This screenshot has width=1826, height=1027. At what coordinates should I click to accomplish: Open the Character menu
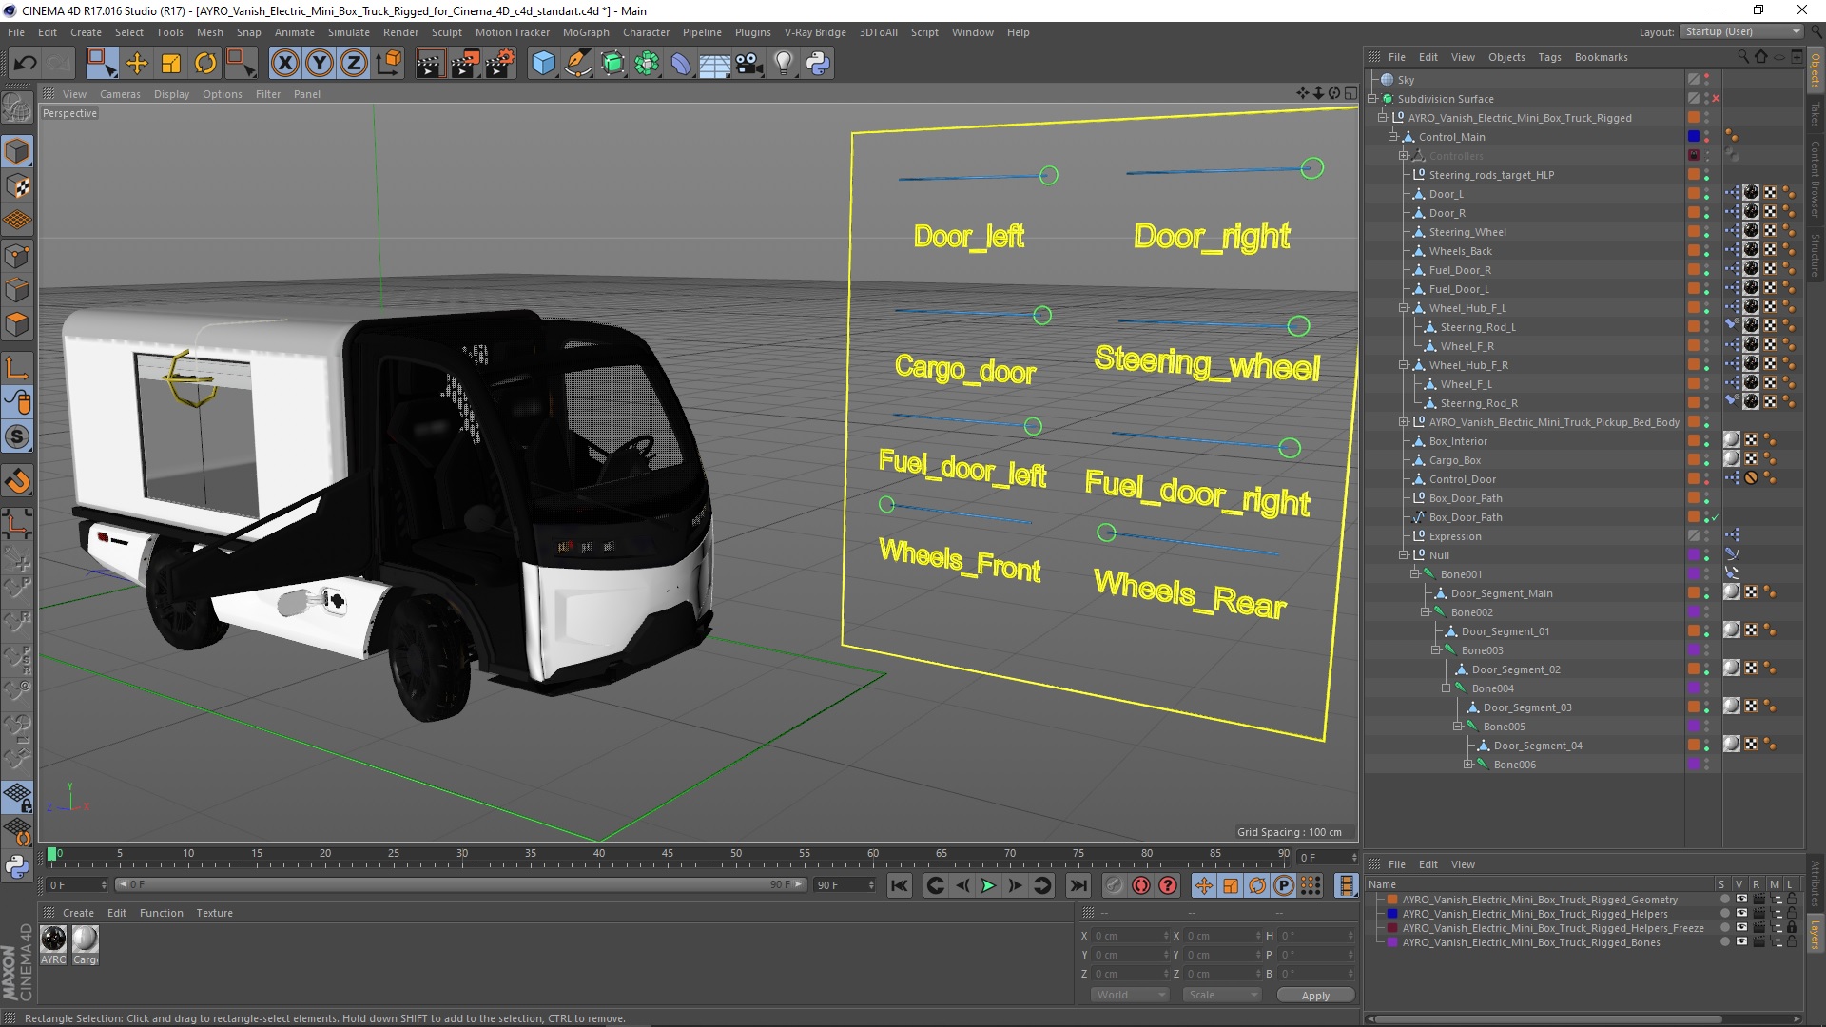646,32
